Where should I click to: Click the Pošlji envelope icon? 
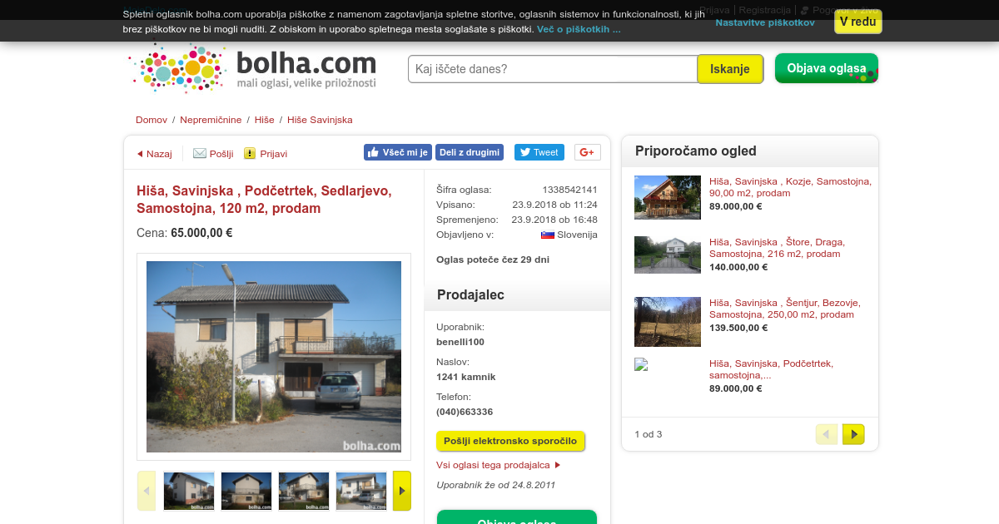pyautogui.click(x=200, y=153)
